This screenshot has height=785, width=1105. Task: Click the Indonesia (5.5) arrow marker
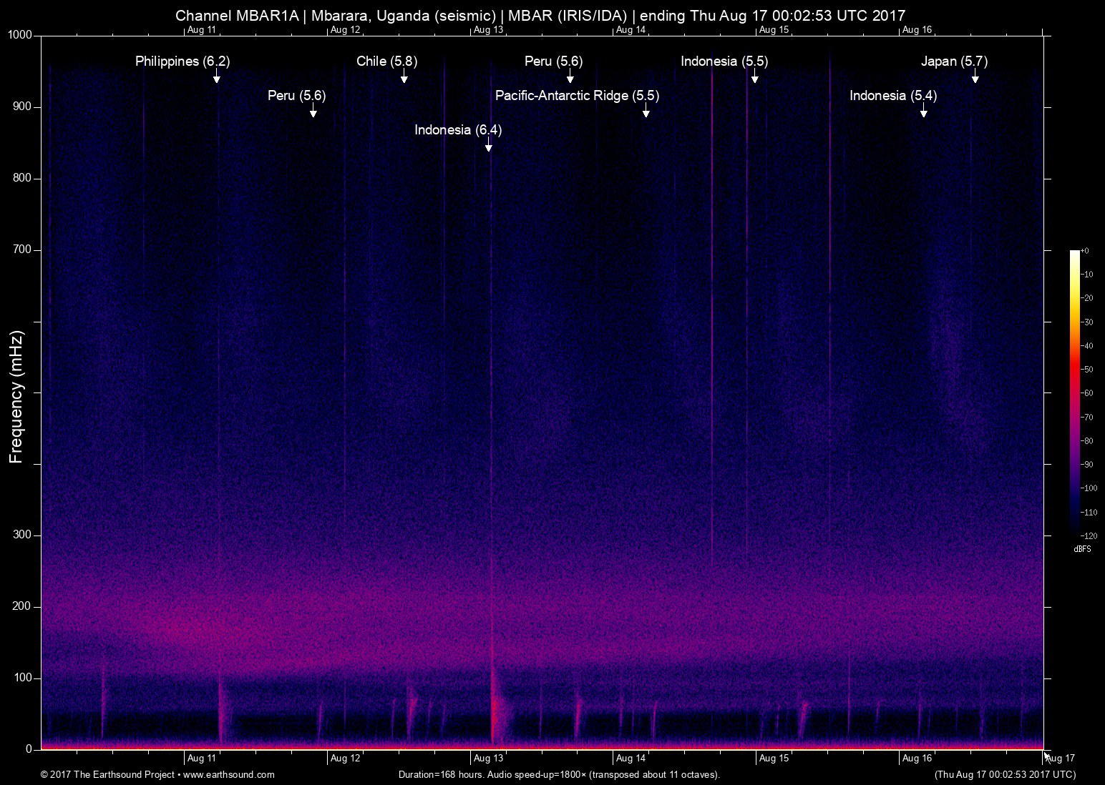click(x=756, y=79)
